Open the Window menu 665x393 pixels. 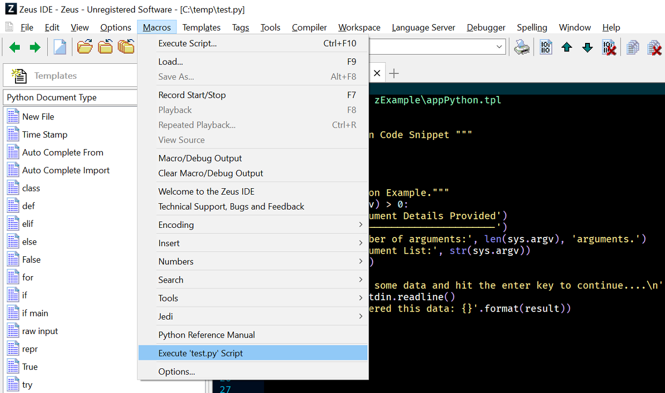(575, 27)
